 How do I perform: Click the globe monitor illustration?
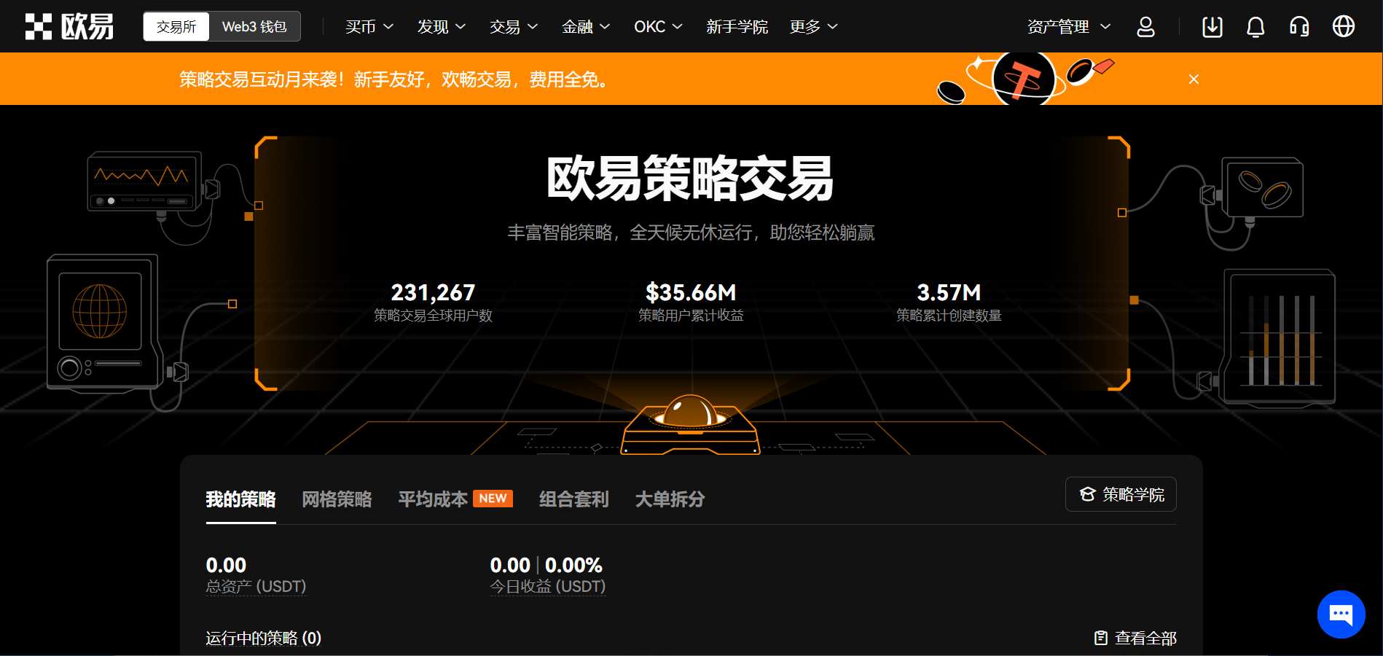click(x=103, y=323)
